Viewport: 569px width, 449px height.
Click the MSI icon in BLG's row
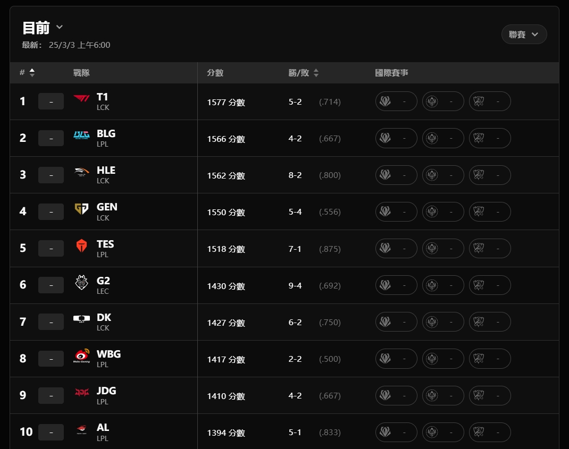click(x=432, y=138)
